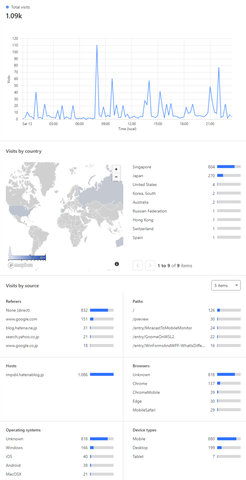Select the /entry/MiracastToMobileMonitor path

click(187, 328)
